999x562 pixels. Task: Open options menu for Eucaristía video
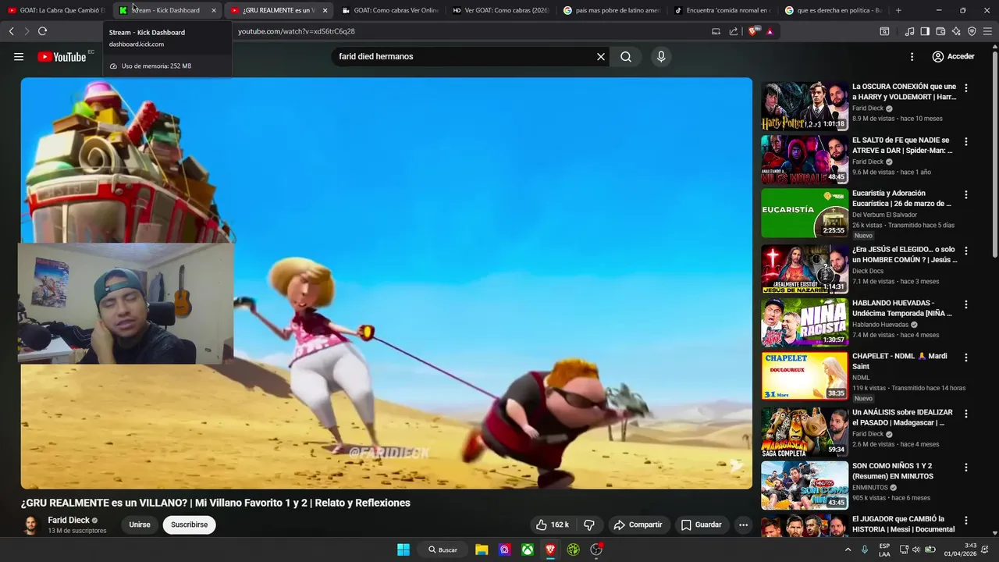tap(966, 195)
